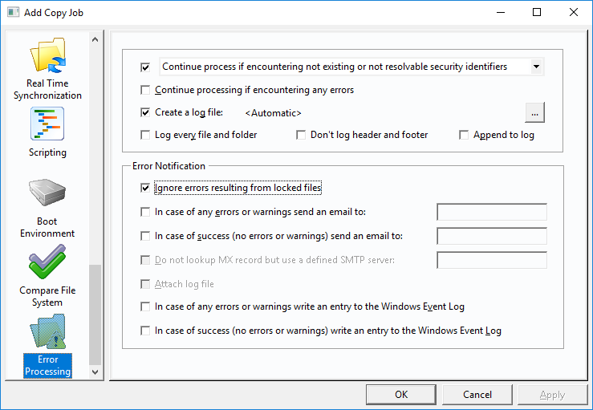Select the Scripting section icon
This screenshot has width=593, height=410.
coord(47,124)
